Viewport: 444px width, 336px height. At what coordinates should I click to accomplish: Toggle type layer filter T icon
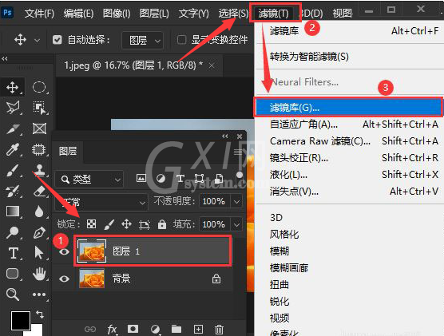[x=180, y=178]
